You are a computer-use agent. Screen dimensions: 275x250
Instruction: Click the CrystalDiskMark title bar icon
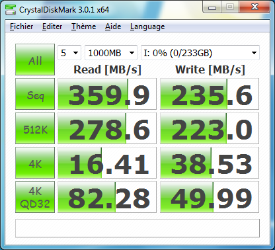click(x=11, y=9)
